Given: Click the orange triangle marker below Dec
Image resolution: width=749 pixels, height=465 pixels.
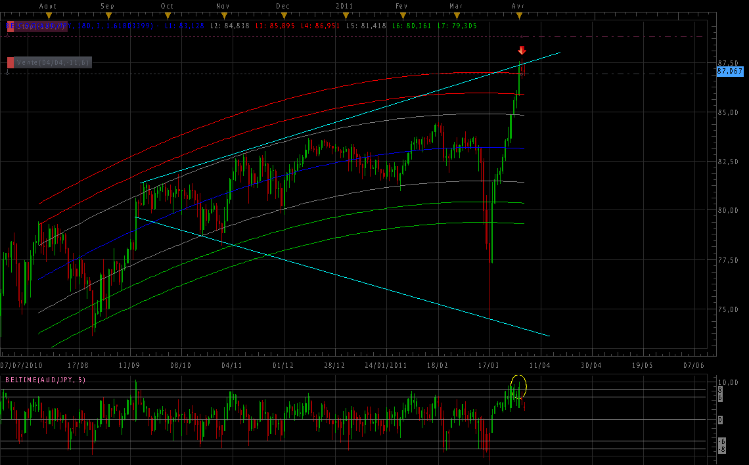Looking at the screenshot, I should point(283,15).
